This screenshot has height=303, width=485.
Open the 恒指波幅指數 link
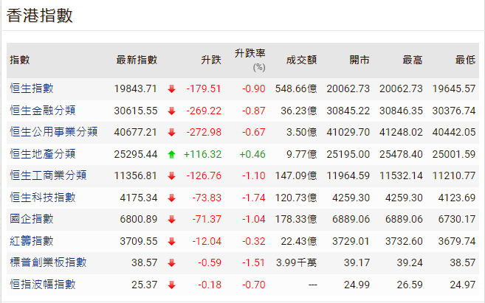point(43,284)
